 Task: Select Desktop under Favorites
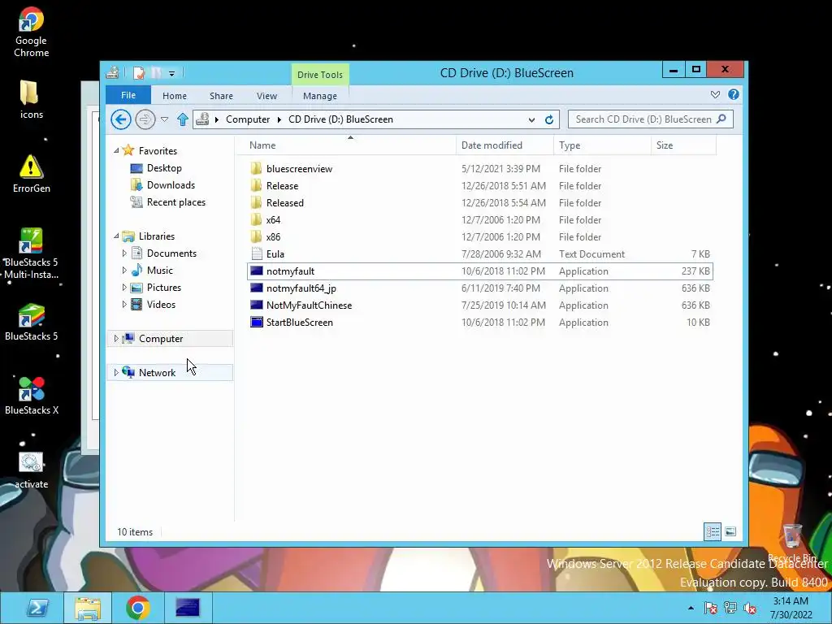pos(164,168)
